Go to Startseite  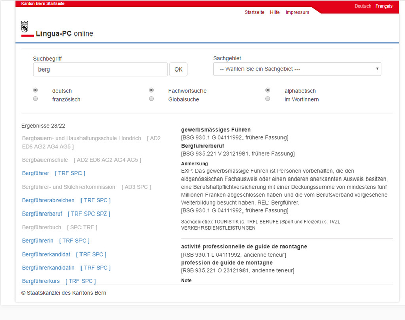click(x=255, y=12)
